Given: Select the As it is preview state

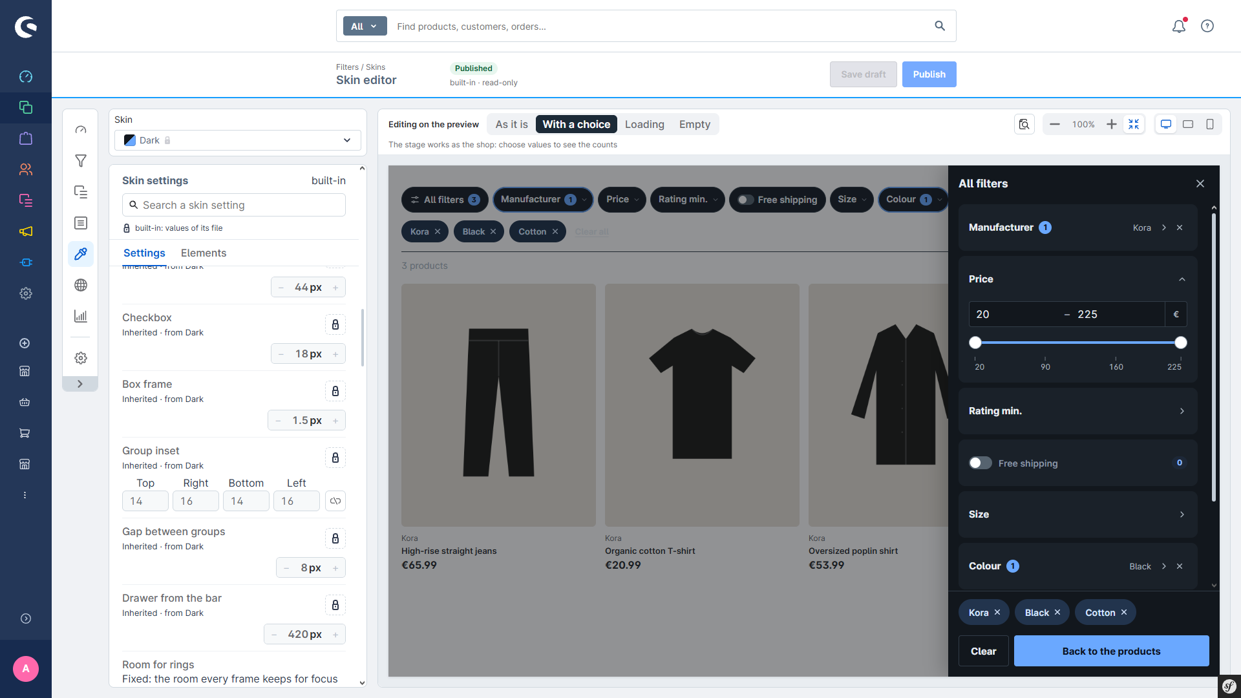Looking at the screenshot, I should (511, 124).
